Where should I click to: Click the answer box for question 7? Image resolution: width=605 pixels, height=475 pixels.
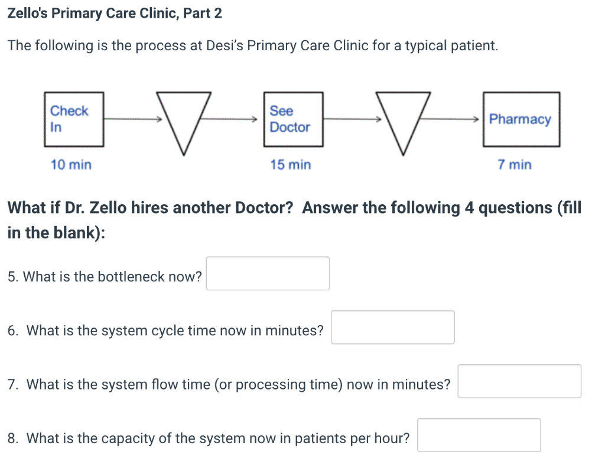[519, 381]
